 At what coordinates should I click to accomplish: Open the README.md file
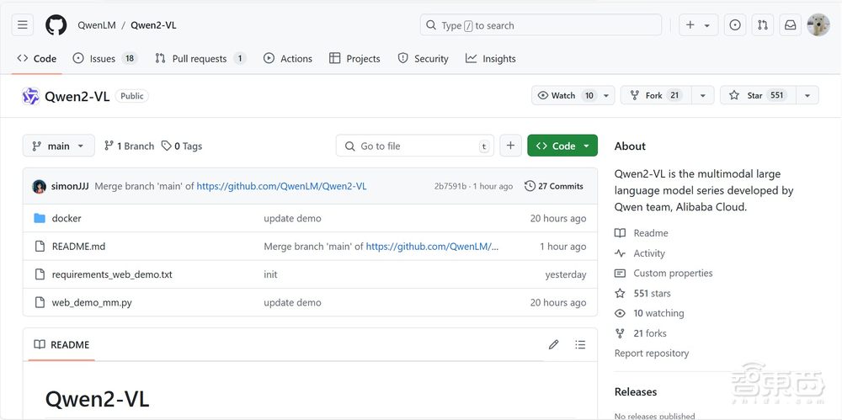pyautogui.click(x=78, y=247)
